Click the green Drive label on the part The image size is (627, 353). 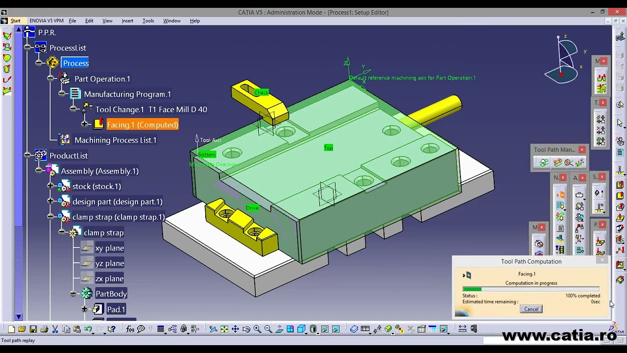pyautogui.click(x=252, y=208)
